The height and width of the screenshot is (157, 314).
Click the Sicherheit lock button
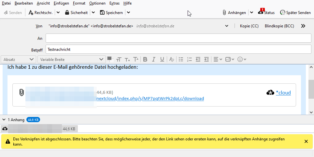pyautogui.click(x=76, y=13)
